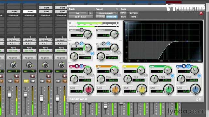Click the LF frequency field 100.0 Hz

(x=85, y=80)
